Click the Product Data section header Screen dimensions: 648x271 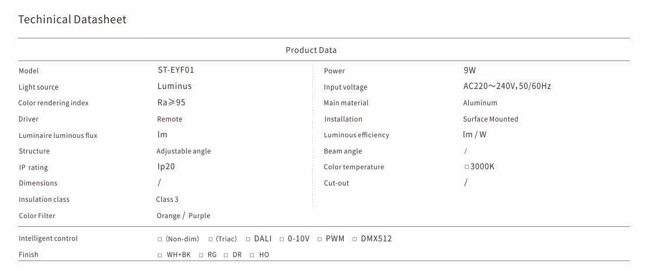point(311,51)
